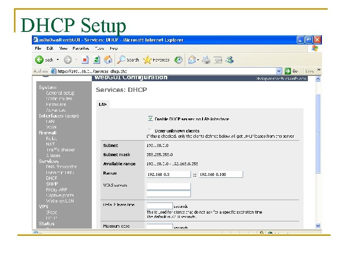Expand the Links toolbar chevron
The image size is (348, 261).
[319, 70]
